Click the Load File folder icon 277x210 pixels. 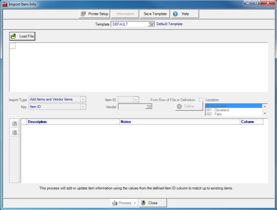[13, 37]
